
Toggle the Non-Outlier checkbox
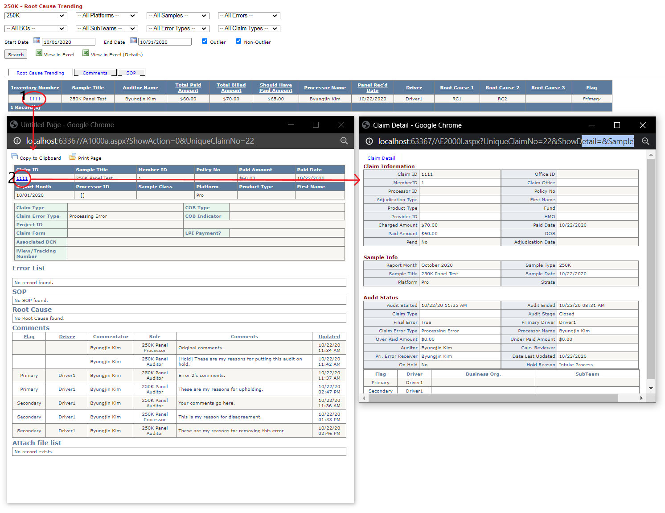pyautogui.click(x=238, y=41)
